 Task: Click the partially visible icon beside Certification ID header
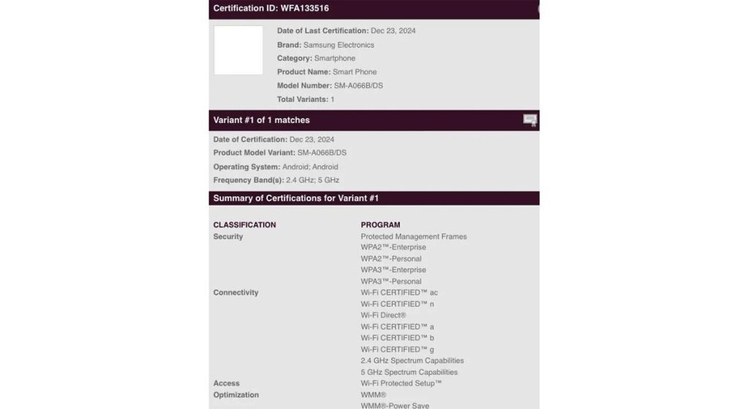[x=538, y=9]
